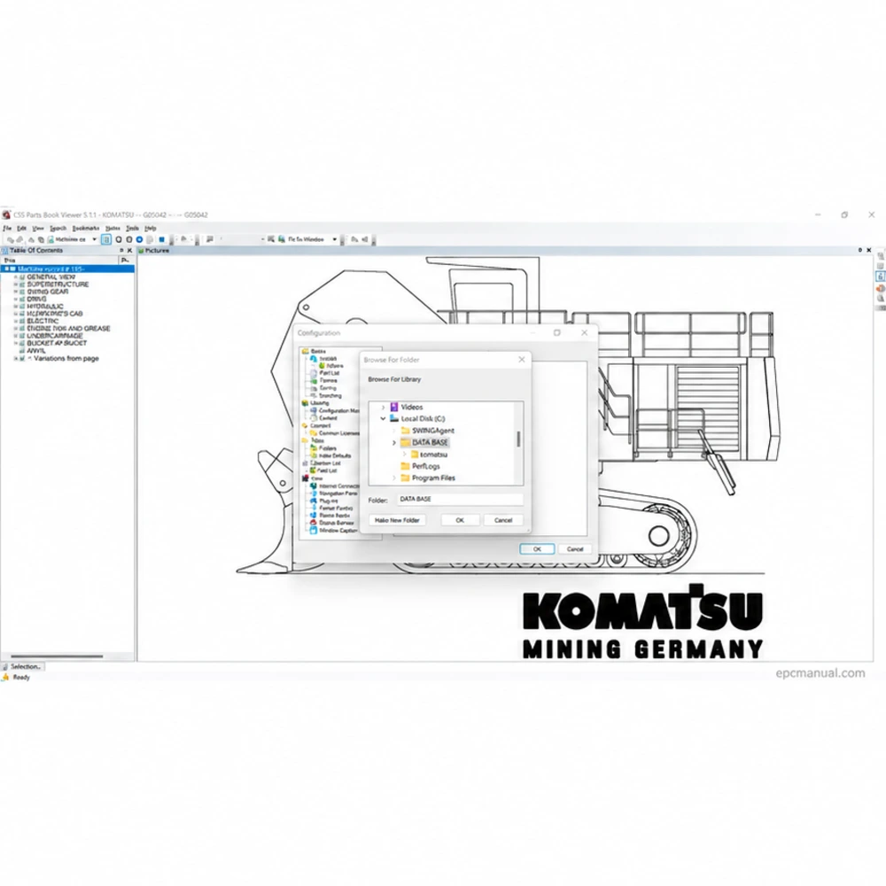Click the highlighted page view toolbar icon
Viewport: 886px width, 886px height.
tap(106, 239)
